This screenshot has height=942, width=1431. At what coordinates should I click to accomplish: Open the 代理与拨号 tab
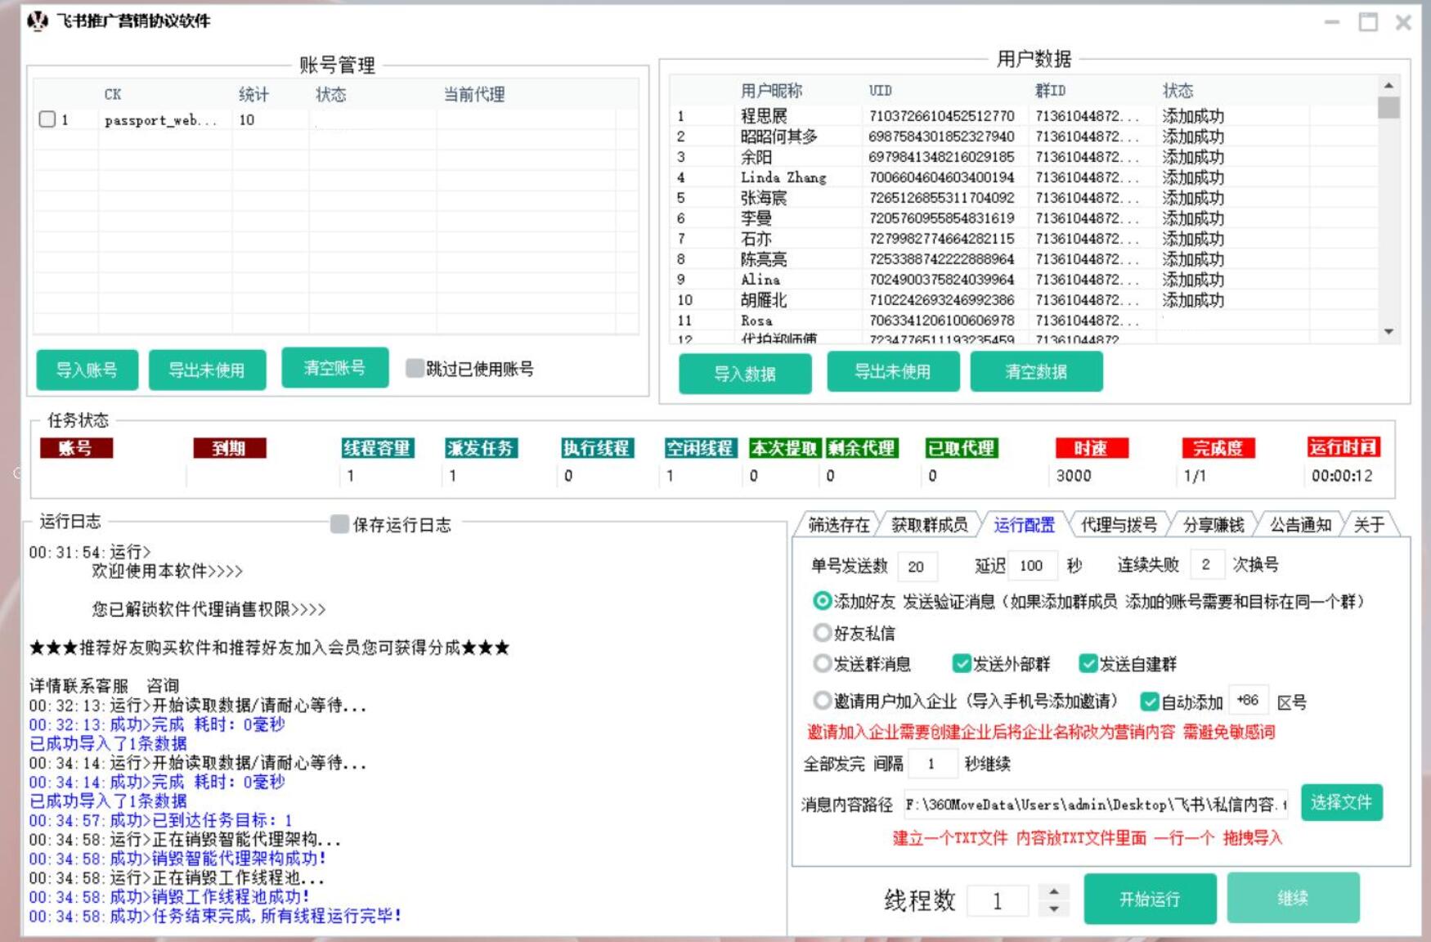click(x=1118, y=524)
